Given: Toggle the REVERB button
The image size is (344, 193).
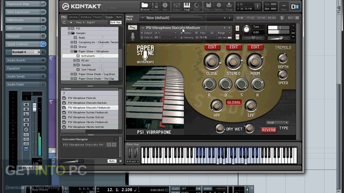Looking at the screenshot, I should [269, 130].
